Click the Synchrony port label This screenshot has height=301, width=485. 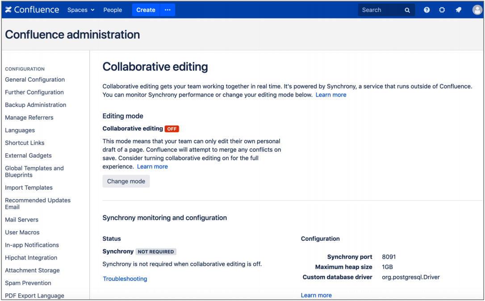point(350,257)
